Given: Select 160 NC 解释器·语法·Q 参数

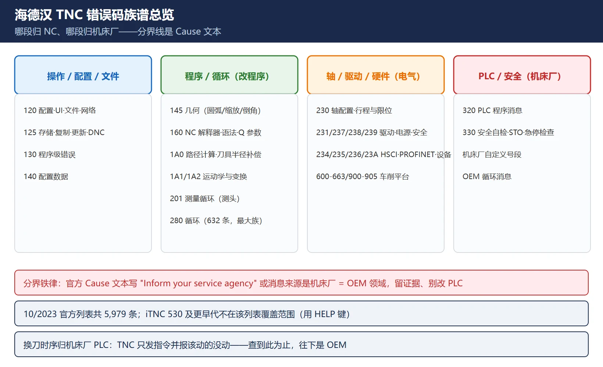Looking at the screenshot, I should pos(216,132).
